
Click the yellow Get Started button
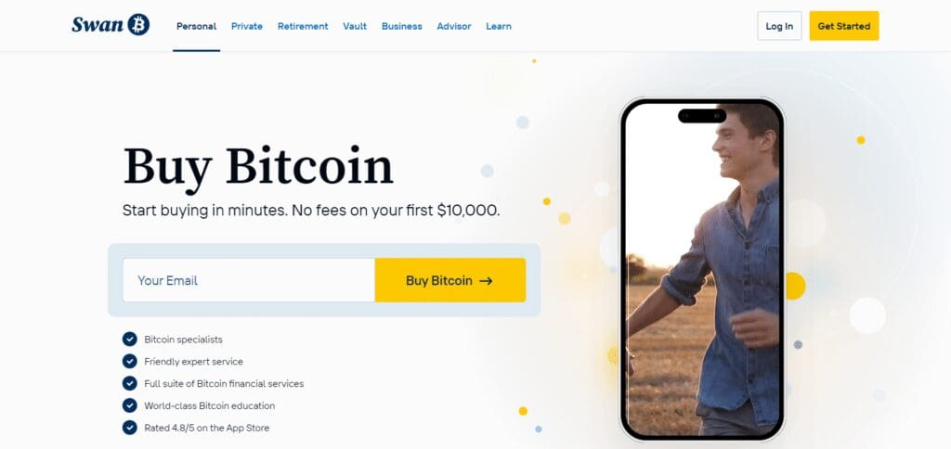pyautogui.click(x=843, y=26)
